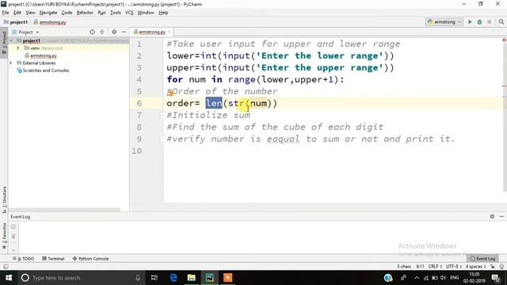507x285 pixels.
Task: Click the Project panel horizontal scrollbar
Action: 65,210
